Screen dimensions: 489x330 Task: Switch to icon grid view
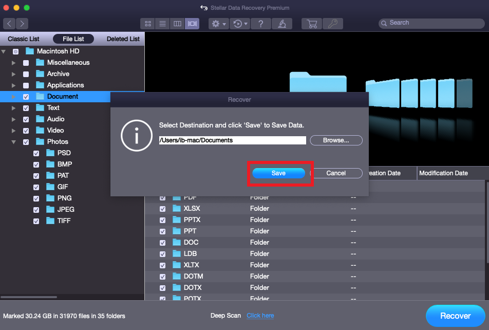[148, 24]
